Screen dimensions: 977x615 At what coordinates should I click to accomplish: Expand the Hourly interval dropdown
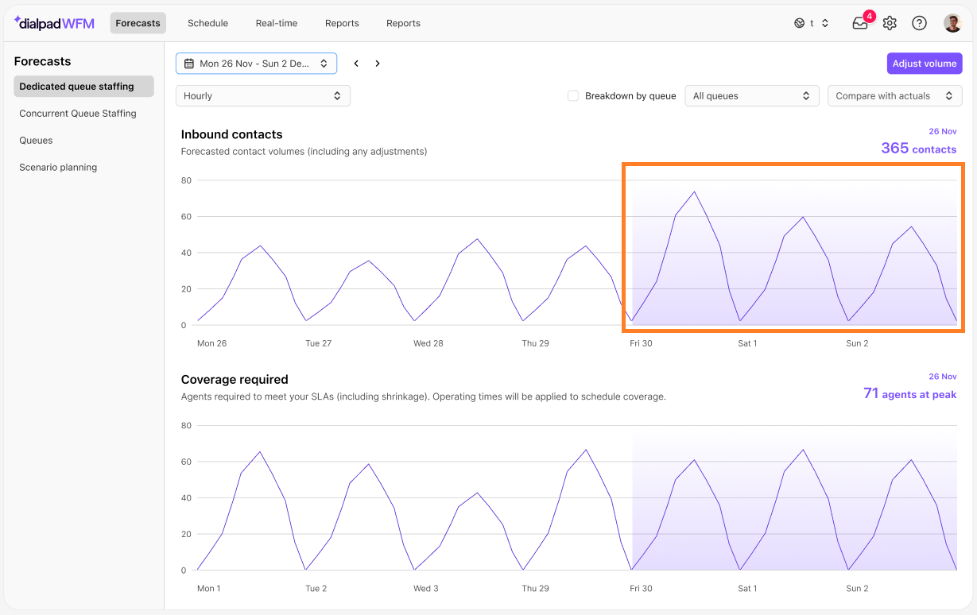(x=263, y=96)
